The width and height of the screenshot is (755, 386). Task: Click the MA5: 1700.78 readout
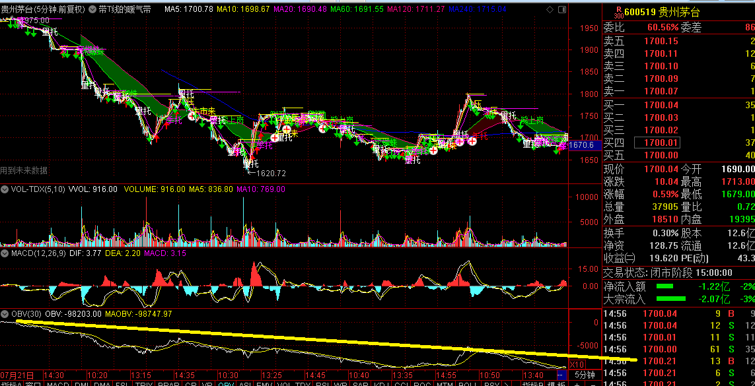point(189,9)
